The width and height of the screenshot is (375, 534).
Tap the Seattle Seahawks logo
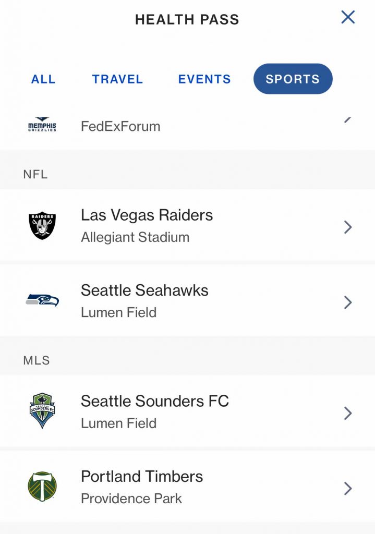[42, 300]
